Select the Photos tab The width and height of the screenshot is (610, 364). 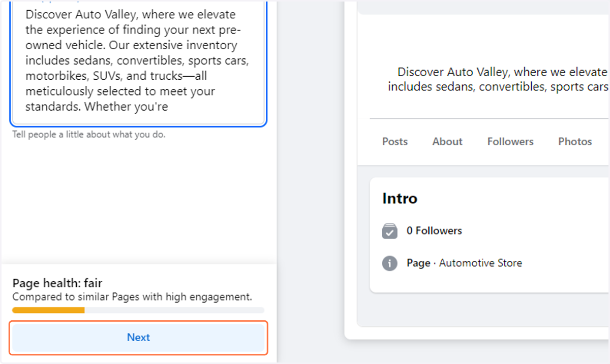point(575,142)
